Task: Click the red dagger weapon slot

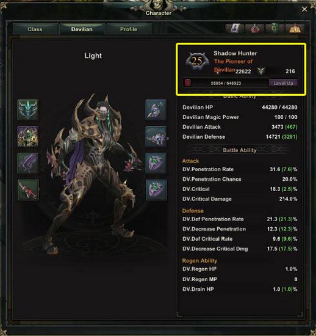Action: click(x=28, y=190)
